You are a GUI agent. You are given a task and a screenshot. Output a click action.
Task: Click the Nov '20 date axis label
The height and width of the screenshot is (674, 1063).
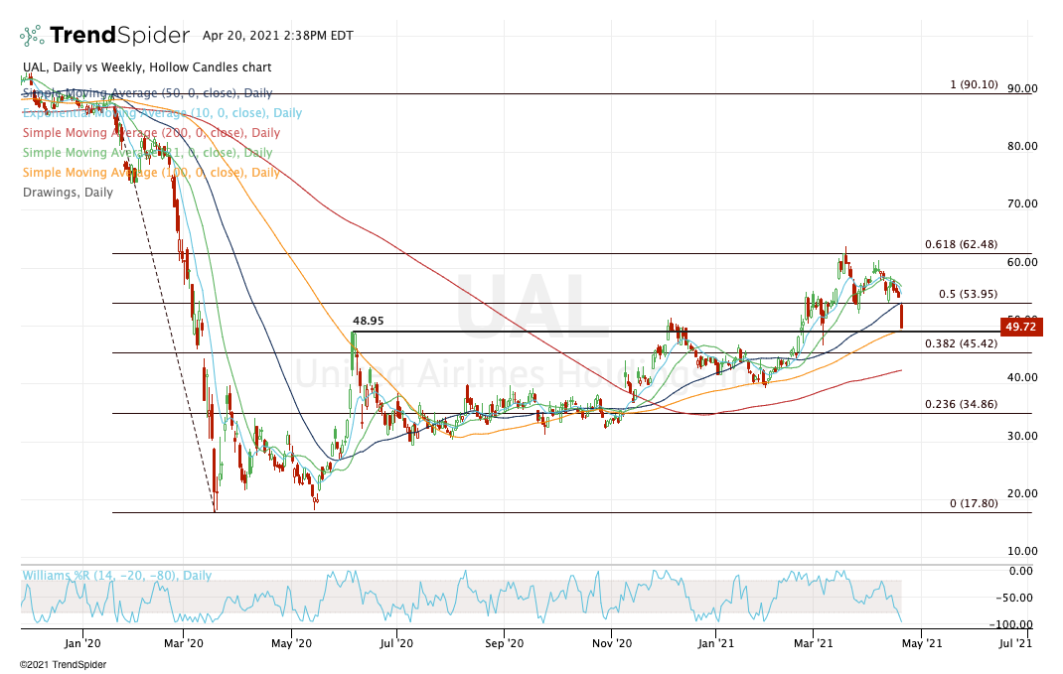(x=612, y=643)
